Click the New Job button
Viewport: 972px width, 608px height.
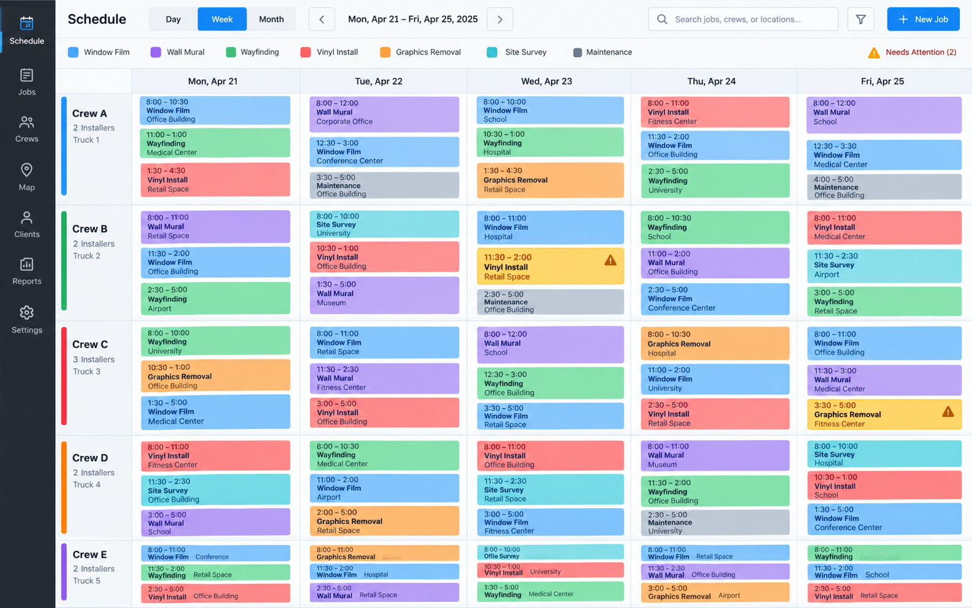[x=923, y=19]
